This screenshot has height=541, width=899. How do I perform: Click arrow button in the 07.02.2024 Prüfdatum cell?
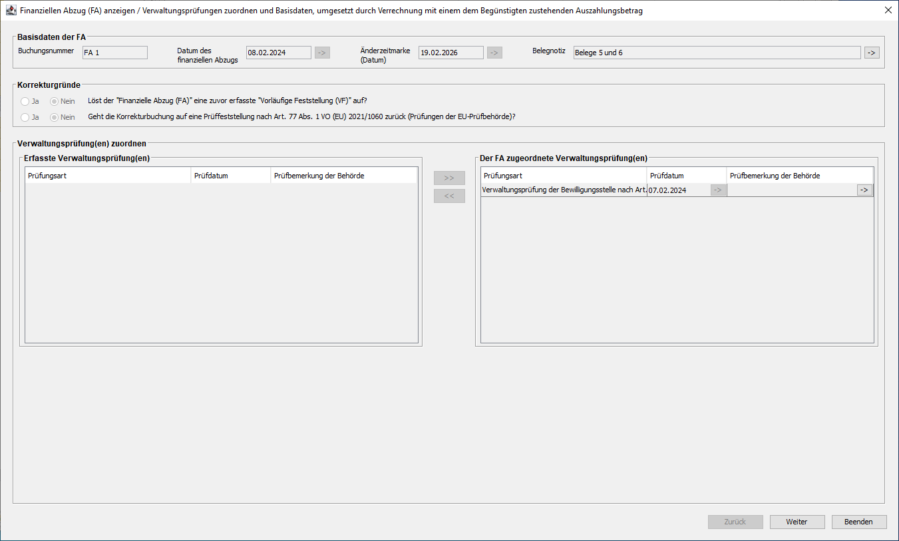[718, 190]
